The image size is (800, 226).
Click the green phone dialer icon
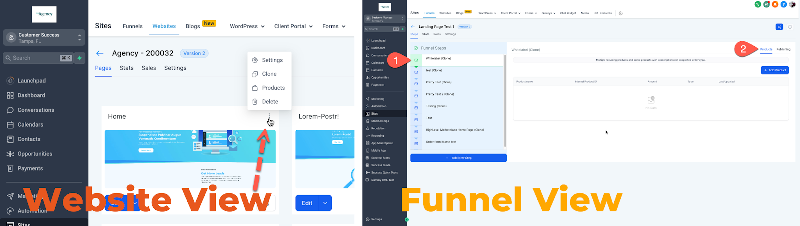[758, 4]
